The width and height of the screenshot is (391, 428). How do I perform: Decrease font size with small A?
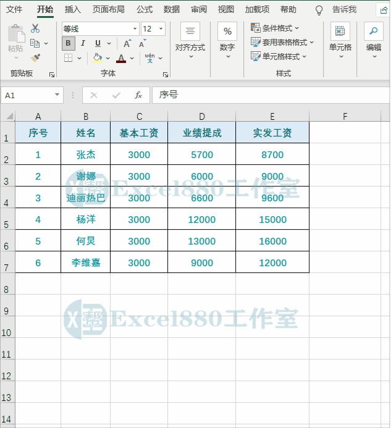click(142, 43)
